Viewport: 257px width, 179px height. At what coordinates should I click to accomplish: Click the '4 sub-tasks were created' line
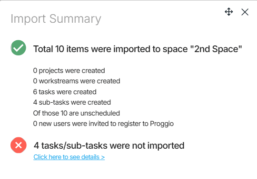pos(72,102)
